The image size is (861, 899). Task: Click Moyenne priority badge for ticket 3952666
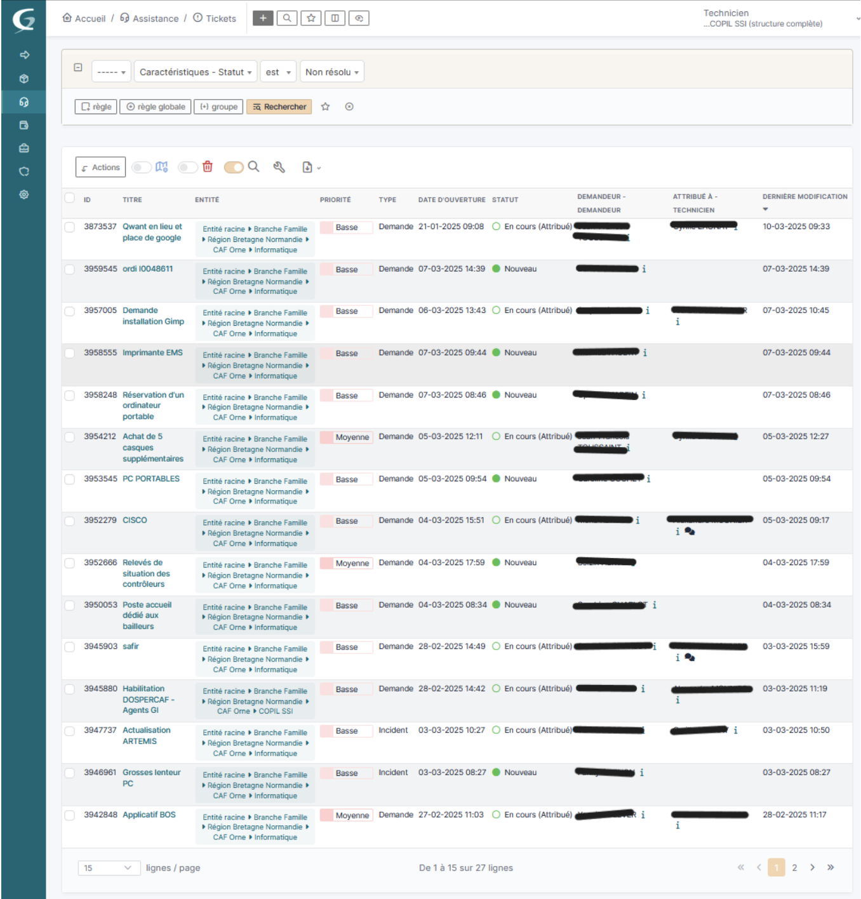[x=346, y=564]
